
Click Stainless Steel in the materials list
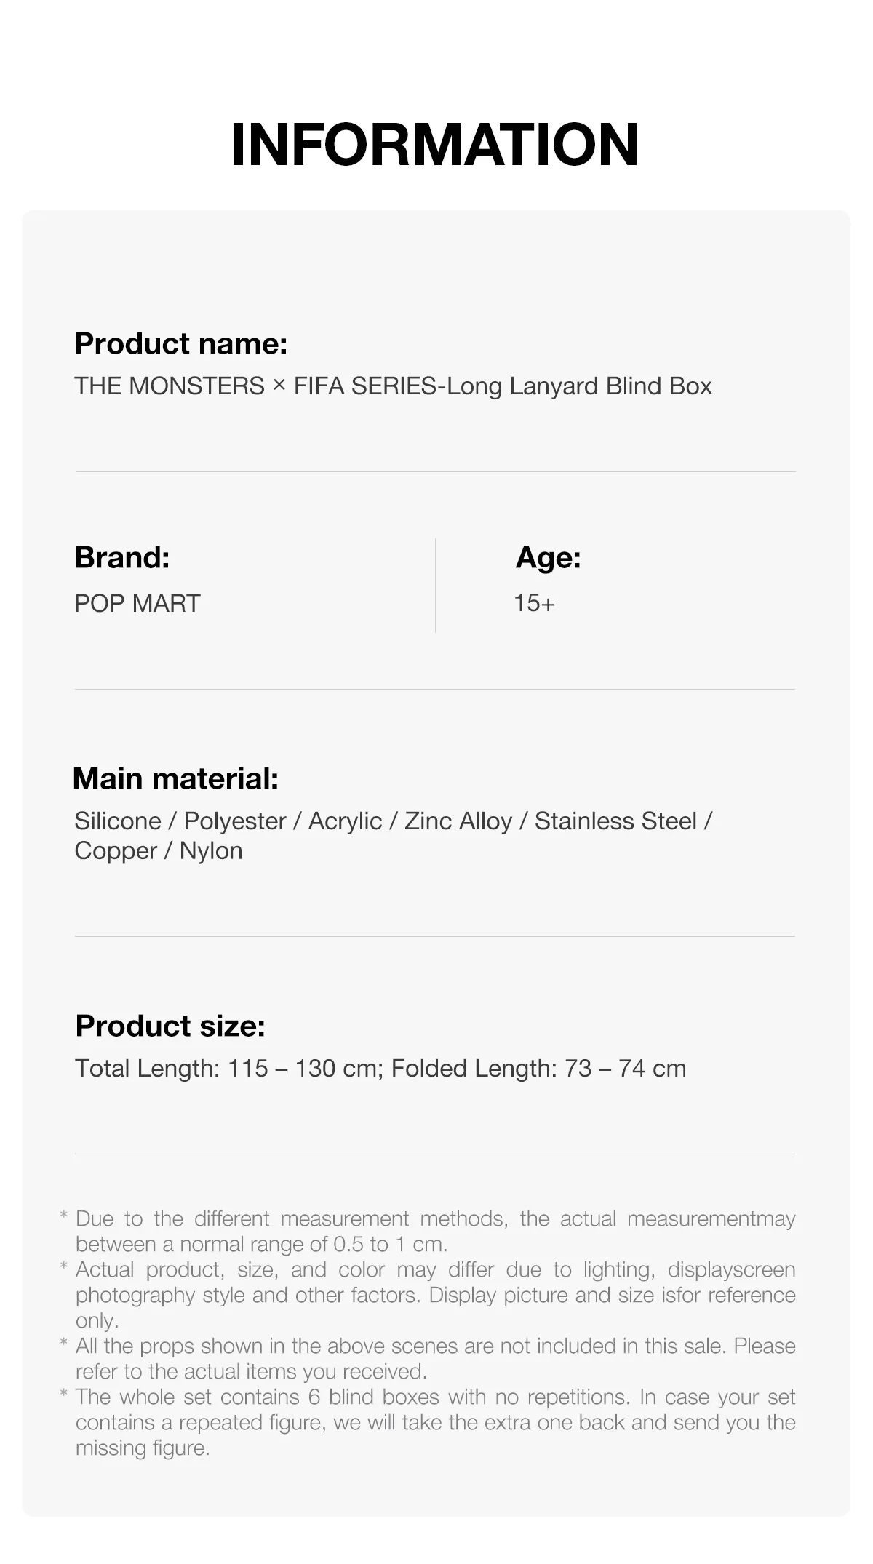tap(615, 821)
